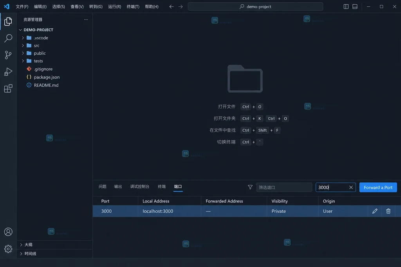Viewport: 401px width, 267px height.
Task: Click the demo-project command center search
Action: point(255,7)
